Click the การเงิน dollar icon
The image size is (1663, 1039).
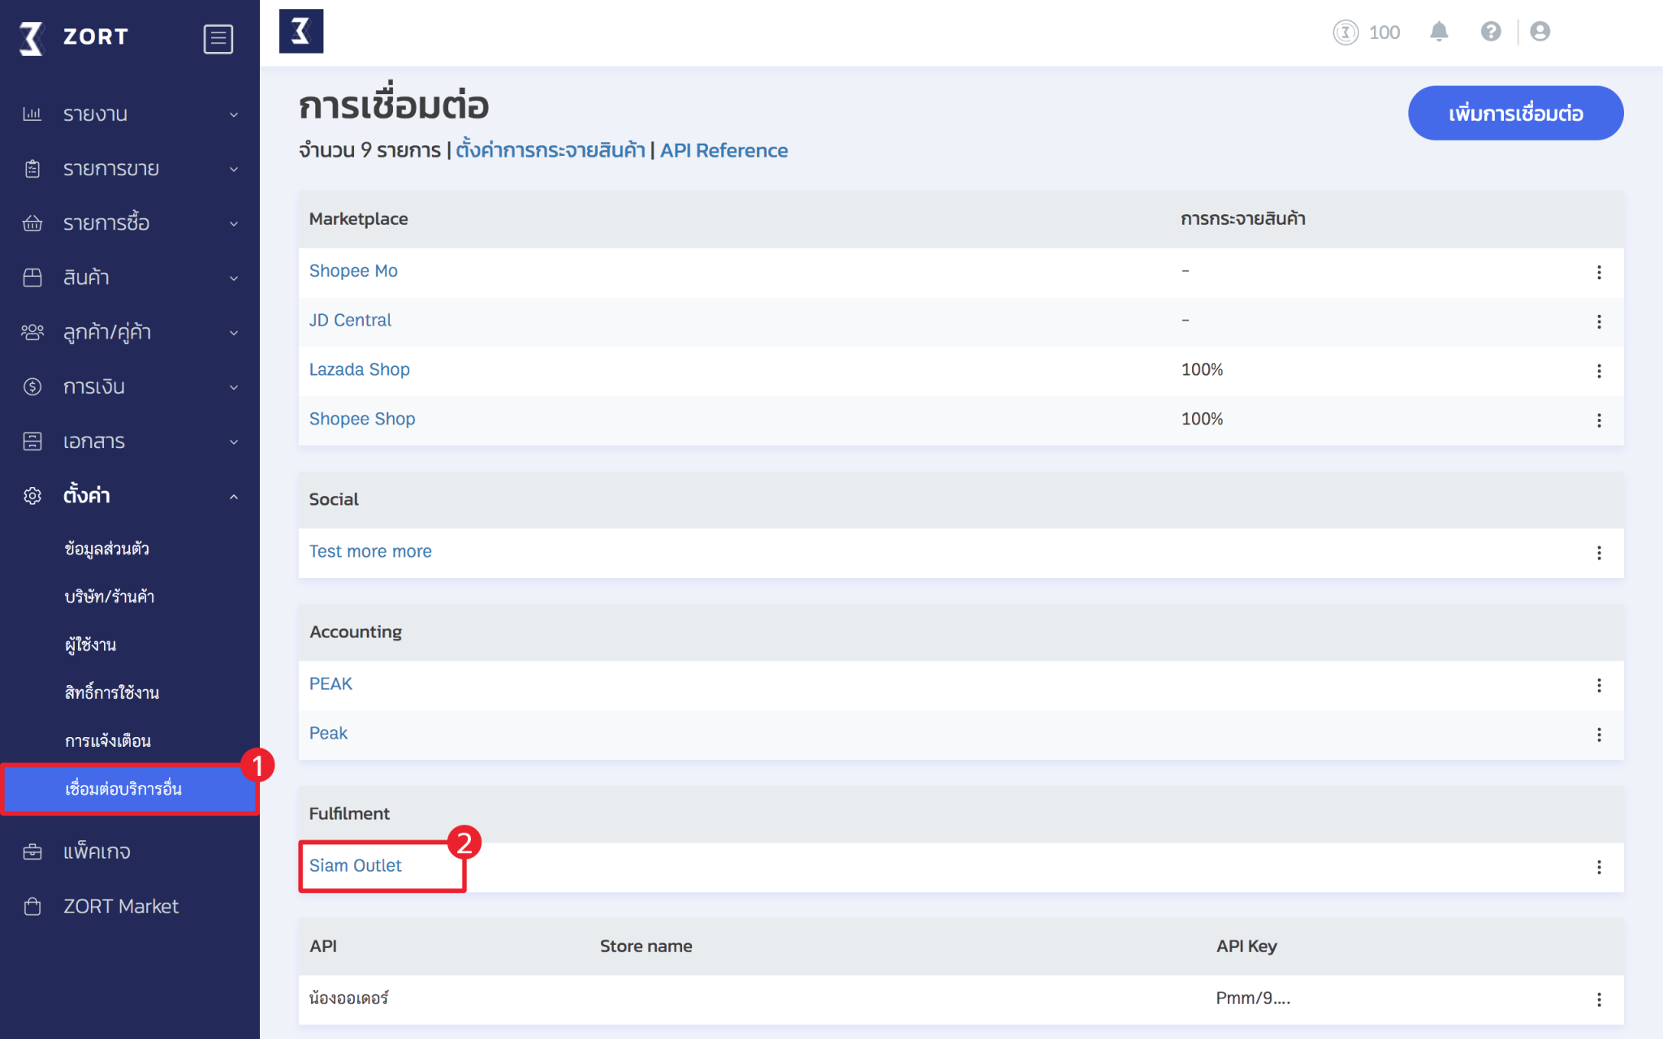(x=32, y=386)
